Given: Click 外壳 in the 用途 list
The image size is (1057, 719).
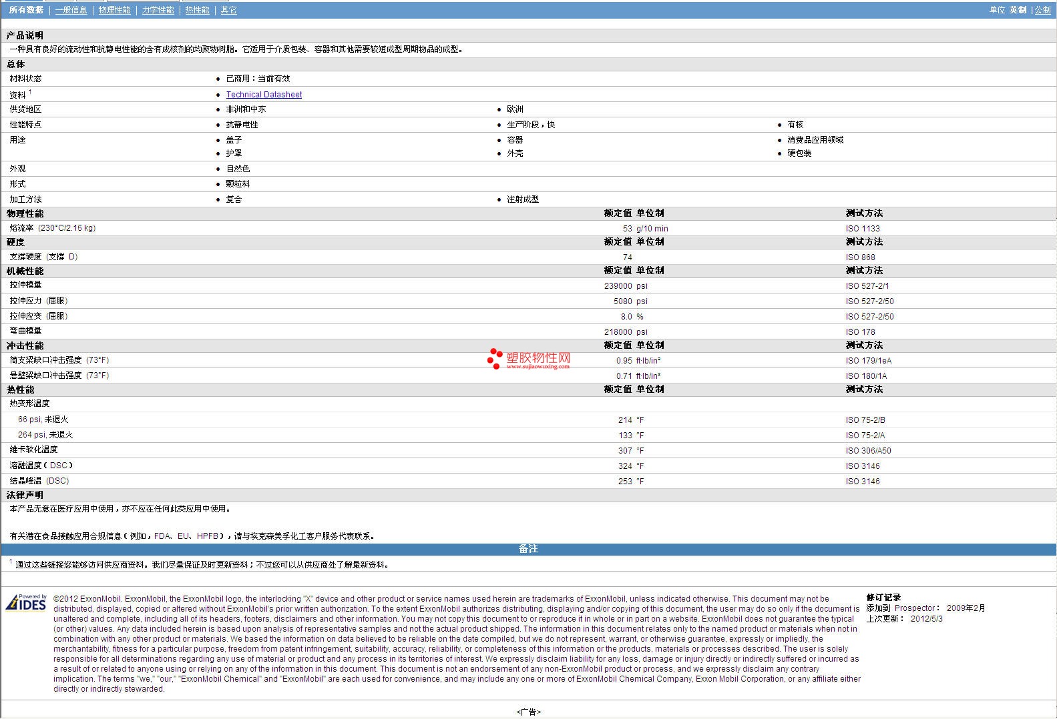Looking at the screenshot, I should tap(515, 153).
